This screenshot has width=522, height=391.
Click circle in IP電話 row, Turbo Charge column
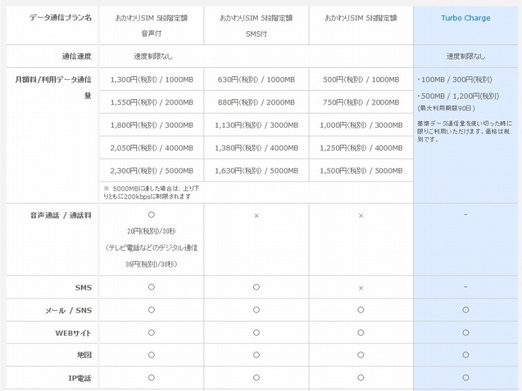pyautogui.click(x=466, y=378)
